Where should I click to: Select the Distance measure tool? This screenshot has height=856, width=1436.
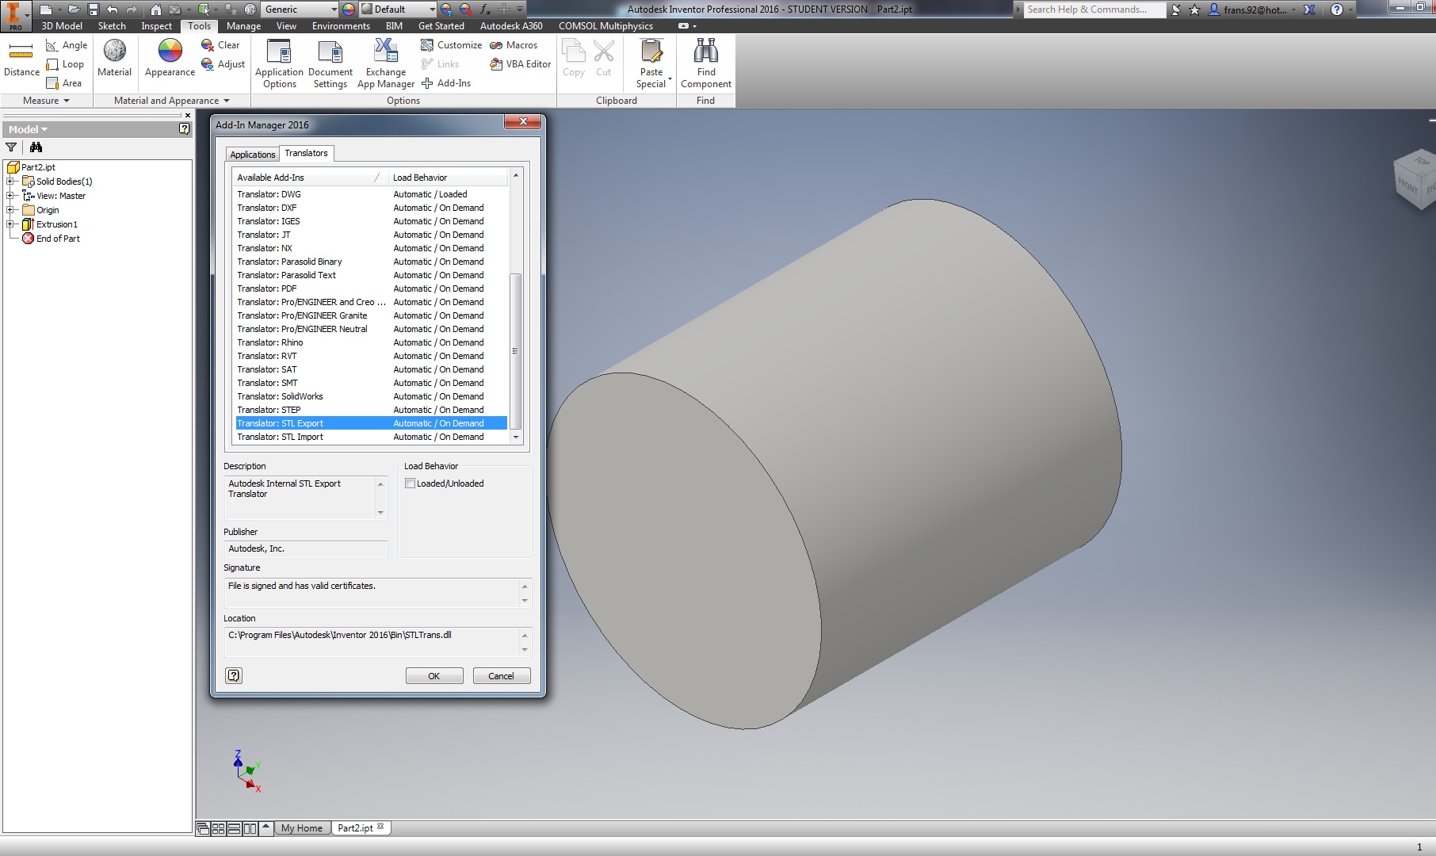pyautogui.click(x=21, y=59)
